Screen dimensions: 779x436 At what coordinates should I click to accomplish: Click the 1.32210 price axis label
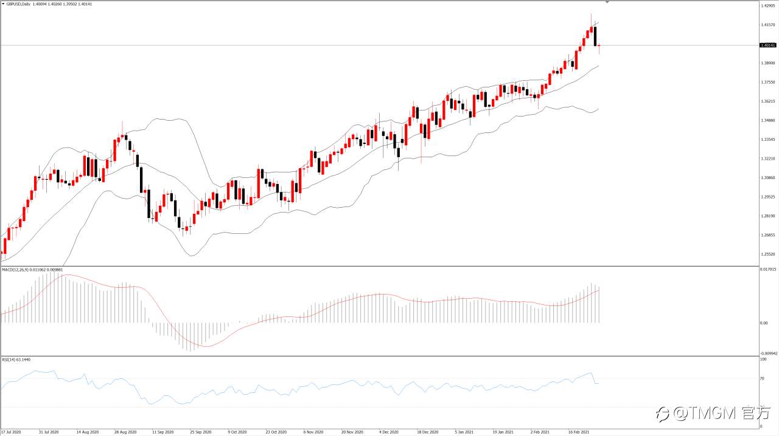coord(769,158)
